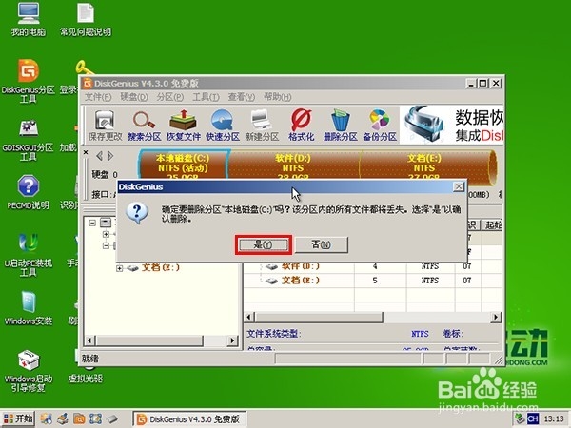Screen dimensions: 571x428
Task: Select Windows启动引导修复 desktop icon
Action: (x=29, y=371)
